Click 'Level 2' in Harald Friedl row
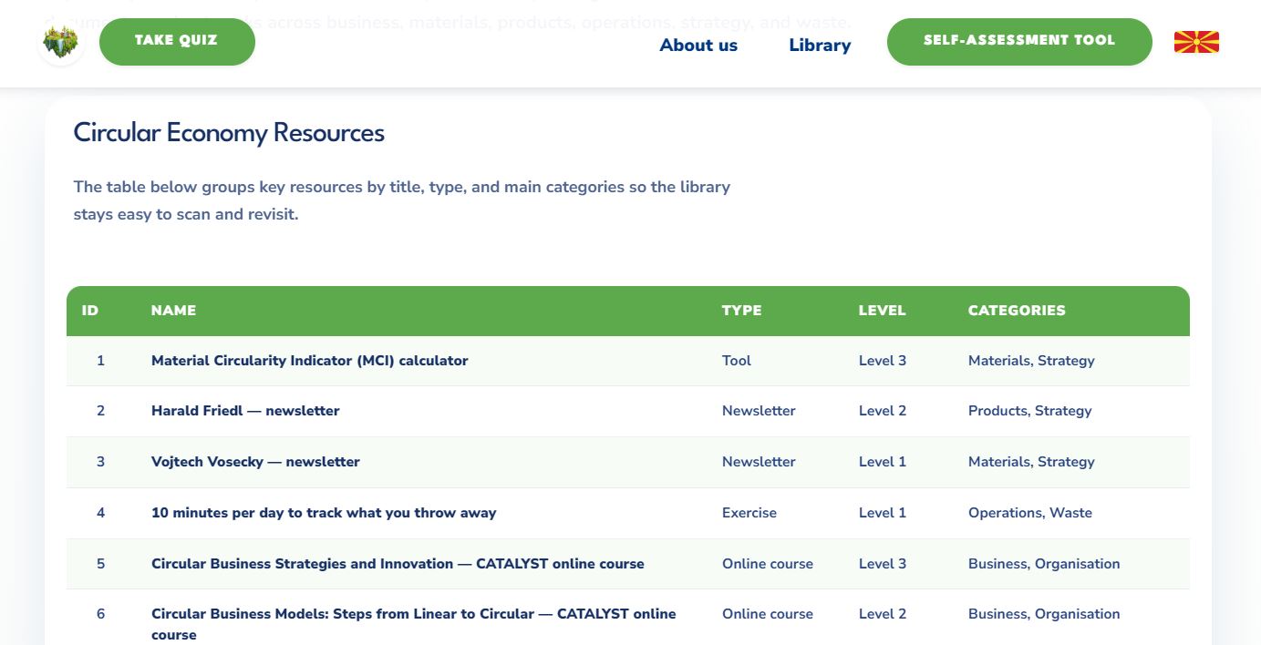This screenshot has height=645, width=1261. pos(883,411)
